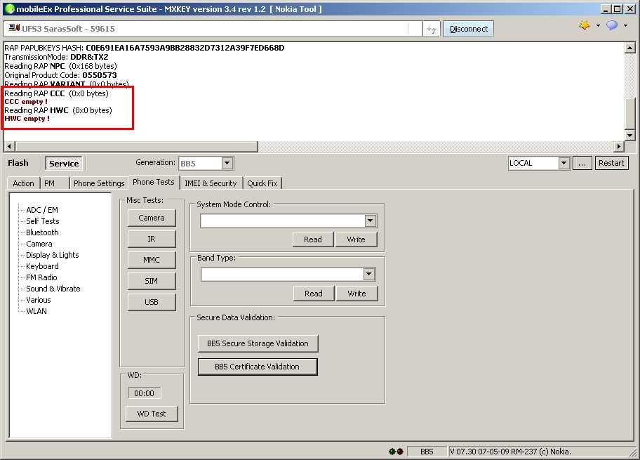Click the UFS3 device icon in address bar
The width and height of the screenshot is (640, 460).
14,28
